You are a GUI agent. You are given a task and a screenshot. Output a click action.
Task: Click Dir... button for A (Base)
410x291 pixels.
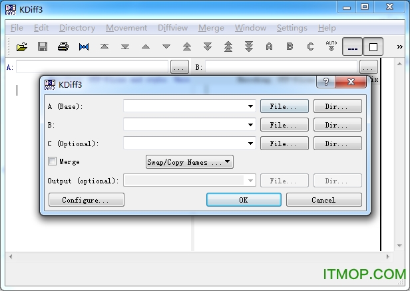[337, 106]
